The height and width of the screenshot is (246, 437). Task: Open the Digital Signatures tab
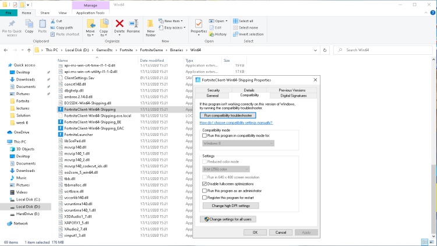click(293, 96)
